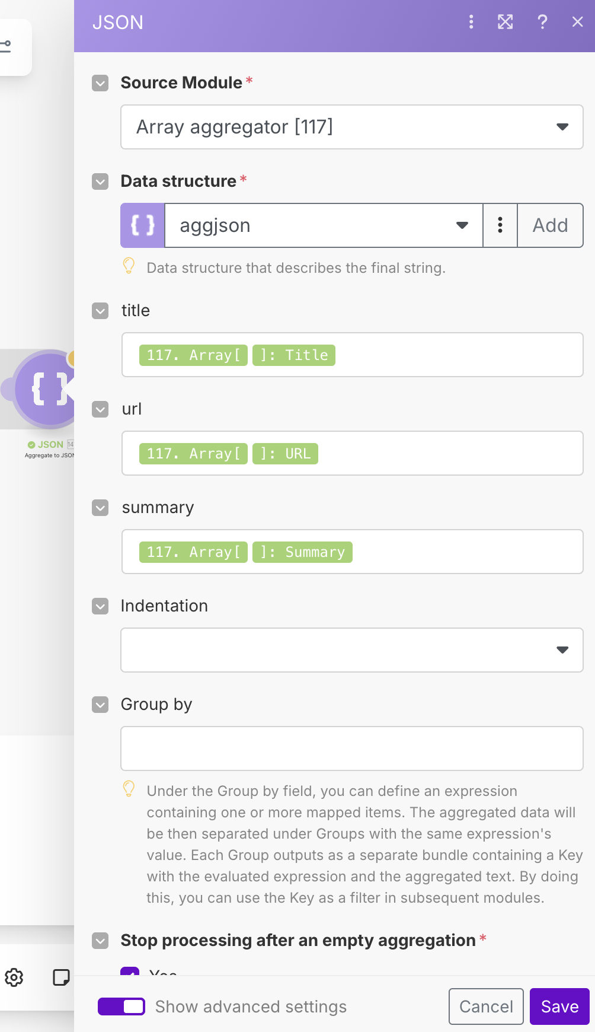Open help for the JSON module
595x1032 pixels.
(542, 23)
